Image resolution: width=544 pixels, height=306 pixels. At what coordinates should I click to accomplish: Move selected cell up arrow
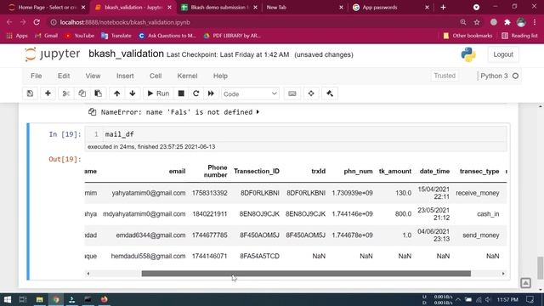117,93
